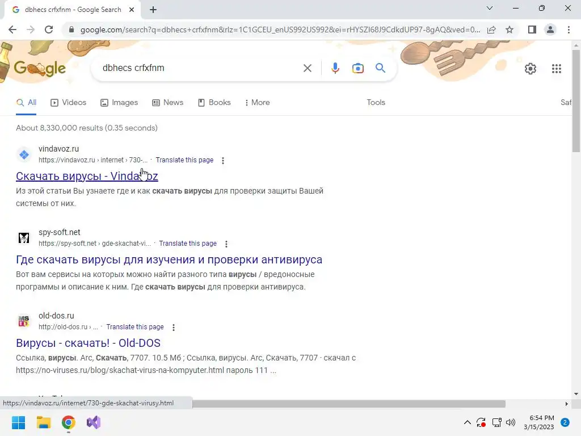Open Visual Studio from the taskbar
The image size is (581, 436).
(x=94, y=422)
